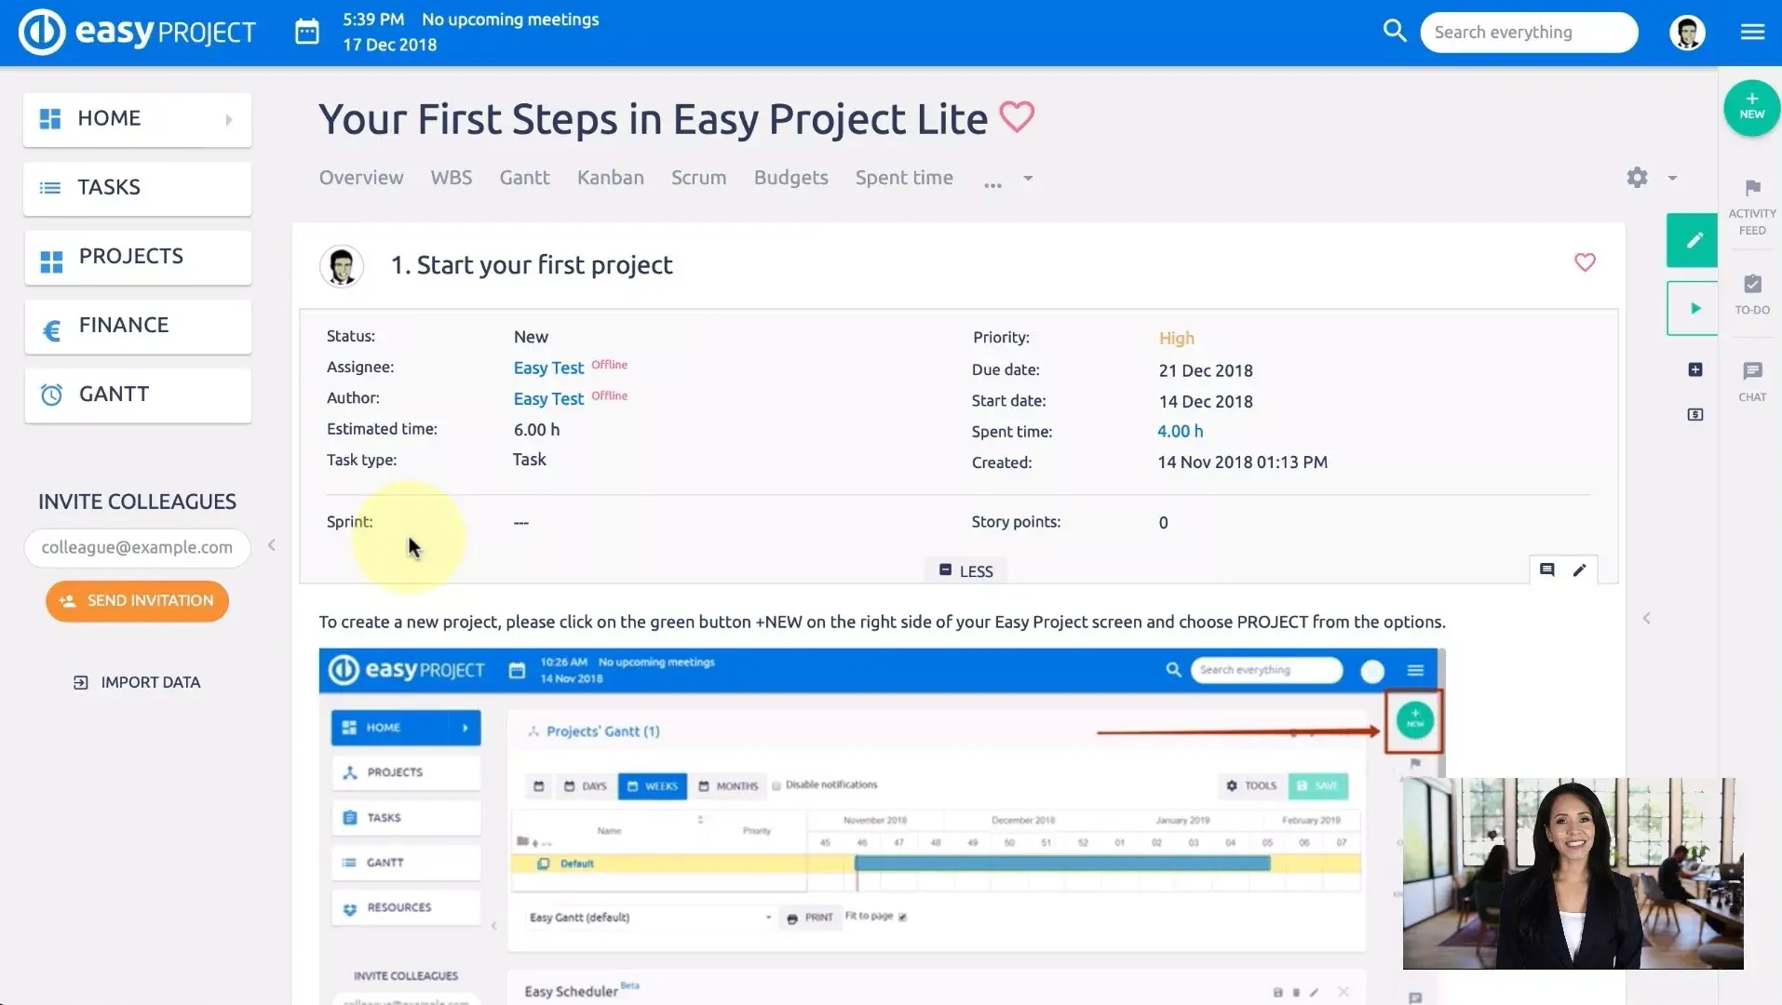The image size is (1782, 1005).
Task: Open the hamburger menu in top bar
Action: click(1752, 32)
